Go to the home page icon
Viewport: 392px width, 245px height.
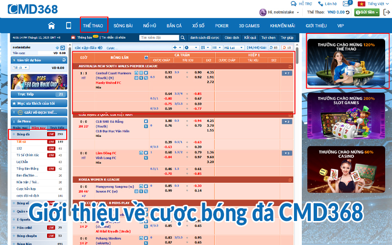pyautogui.click(x=51, y=25)
